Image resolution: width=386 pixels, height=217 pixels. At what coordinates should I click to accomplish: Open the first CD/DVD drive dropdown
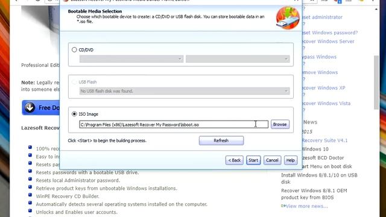tap(131, 59)
